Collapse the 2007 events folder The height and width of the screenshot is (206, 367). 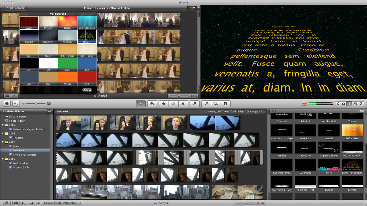[3, 142]
